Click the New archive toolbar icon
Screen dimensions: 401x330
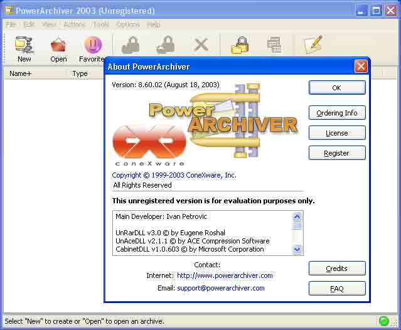[x=24, y=45]
